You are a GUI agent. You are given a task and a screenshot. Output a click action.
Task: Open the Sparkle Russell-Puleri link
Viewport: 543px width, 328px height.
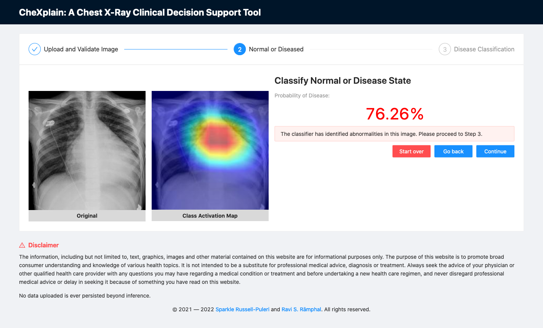pyautogui.click(x=242, y=309)
